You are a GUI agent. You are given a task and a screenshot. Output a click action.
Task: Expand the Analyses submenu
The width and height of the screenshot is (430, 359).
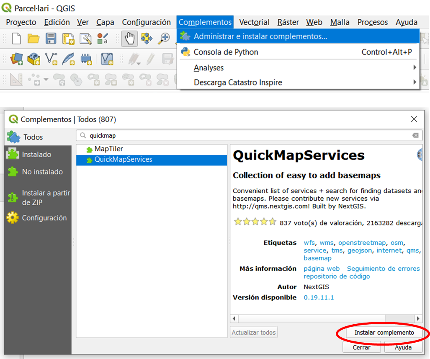298,67
